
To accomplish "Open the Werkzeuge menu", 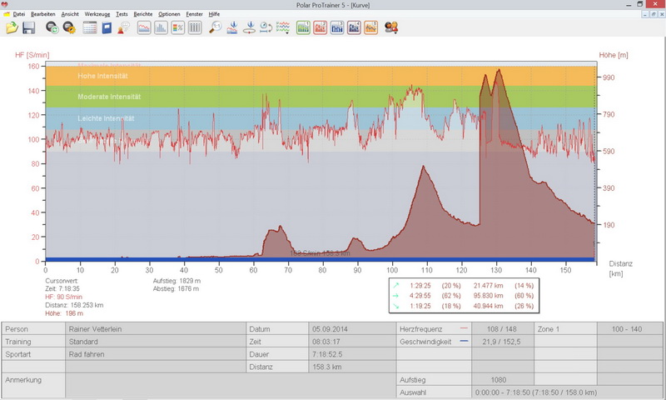I will (97, 15).
